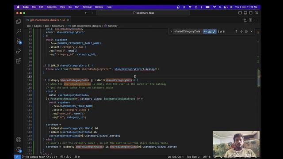Toggle Match Whole Word in find widget
Screen dimensions: 283x159
210,31
